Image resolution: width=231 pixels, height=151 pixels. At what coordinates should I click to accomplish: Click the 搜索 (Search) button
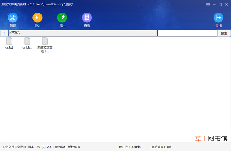point(224,33)
